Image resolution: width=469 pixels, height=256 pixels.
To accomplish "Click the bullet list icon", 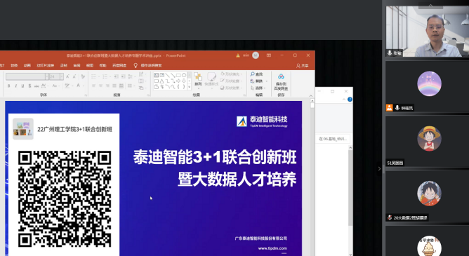I will tap(94, 76).
